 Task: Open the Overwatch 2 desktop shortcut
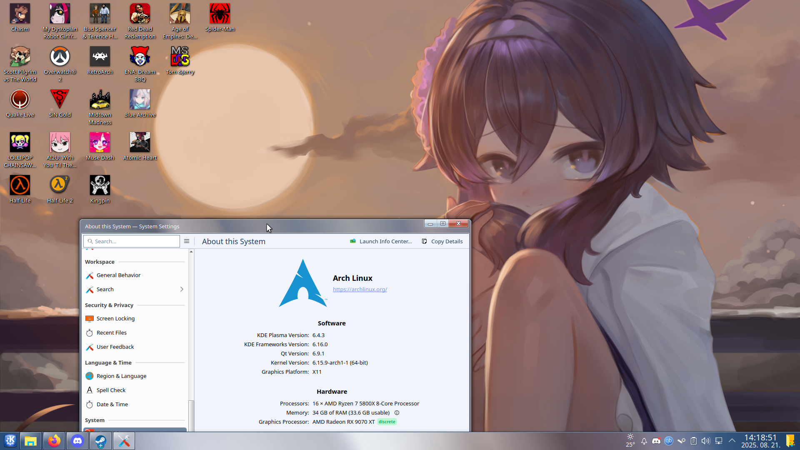coord(60,57)
